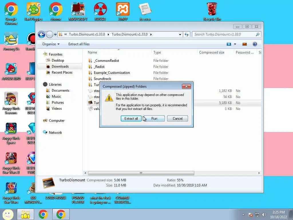293x220 pixels.
Task: Select Downloads in the navigation pane
Action: [x=60, y=66]
